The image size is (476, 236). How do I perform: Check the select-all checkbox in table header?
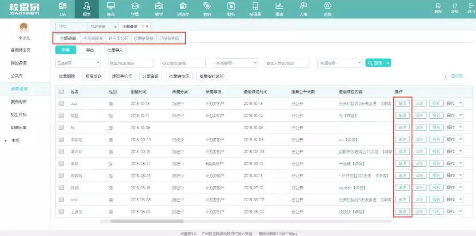[x=61, y=91]
